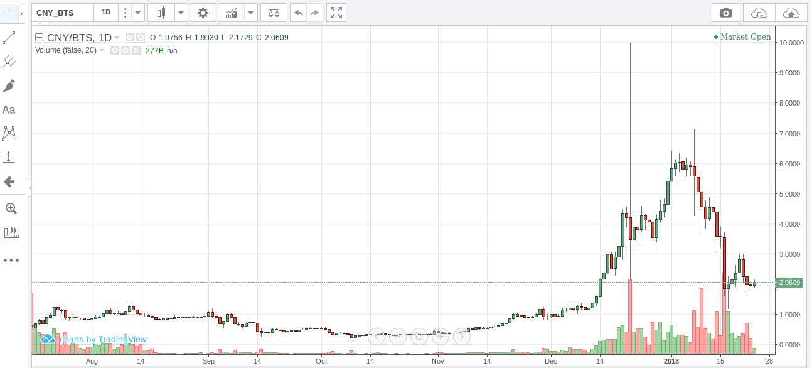The height and width of the screenshot is (368, 812).
Task: Load chart layout from cloud
Action: [x=759, y=13]
